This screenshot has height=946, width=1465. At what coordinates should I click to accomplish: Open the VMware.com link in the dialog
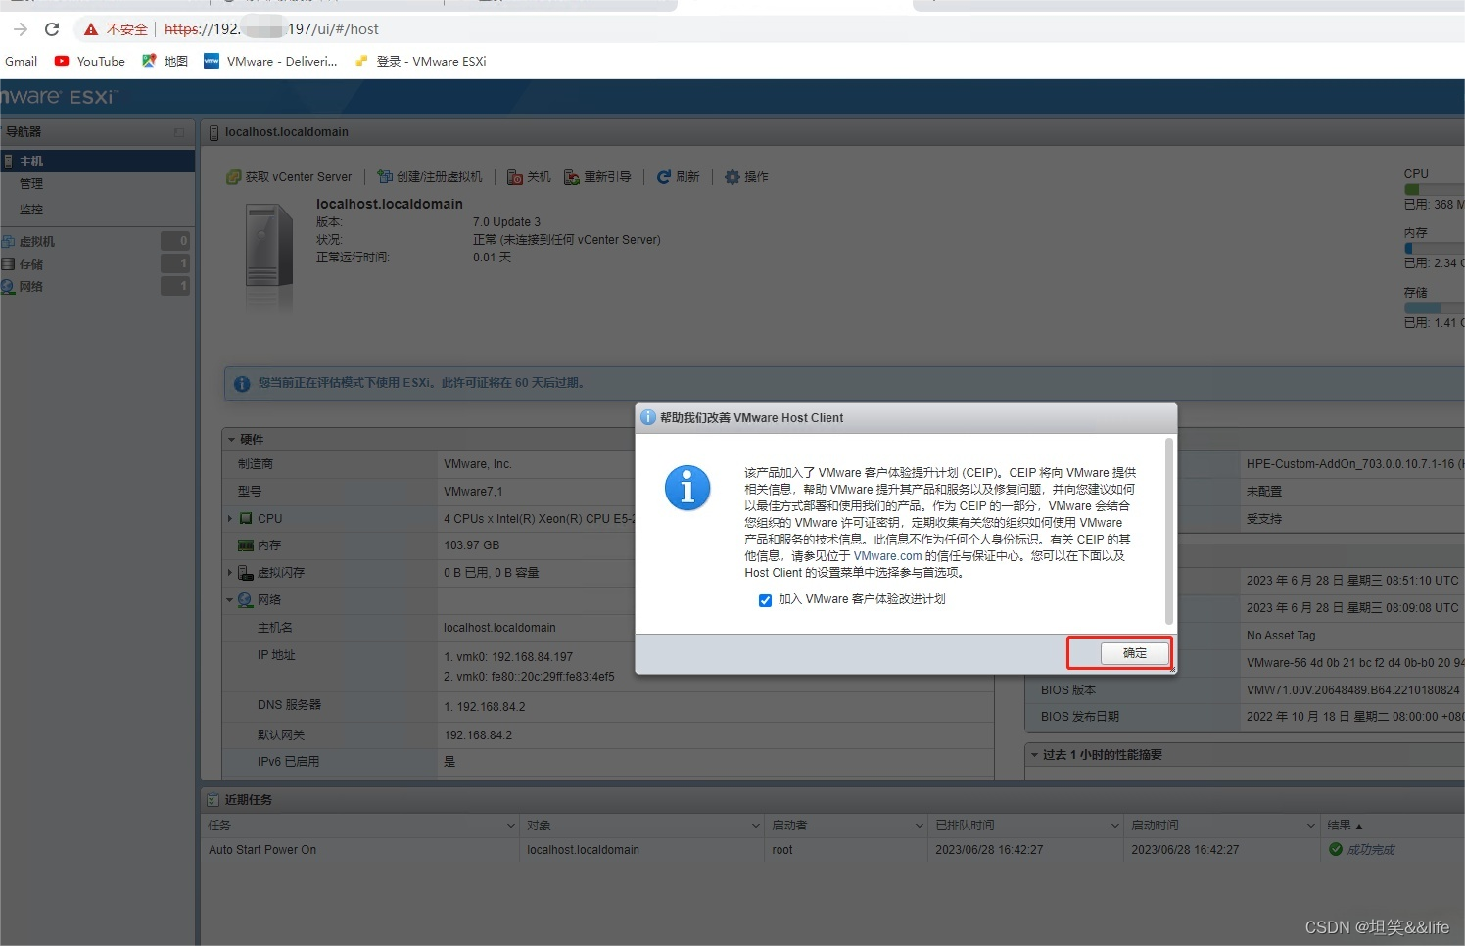pyautogui.click(x=887, y=556)
